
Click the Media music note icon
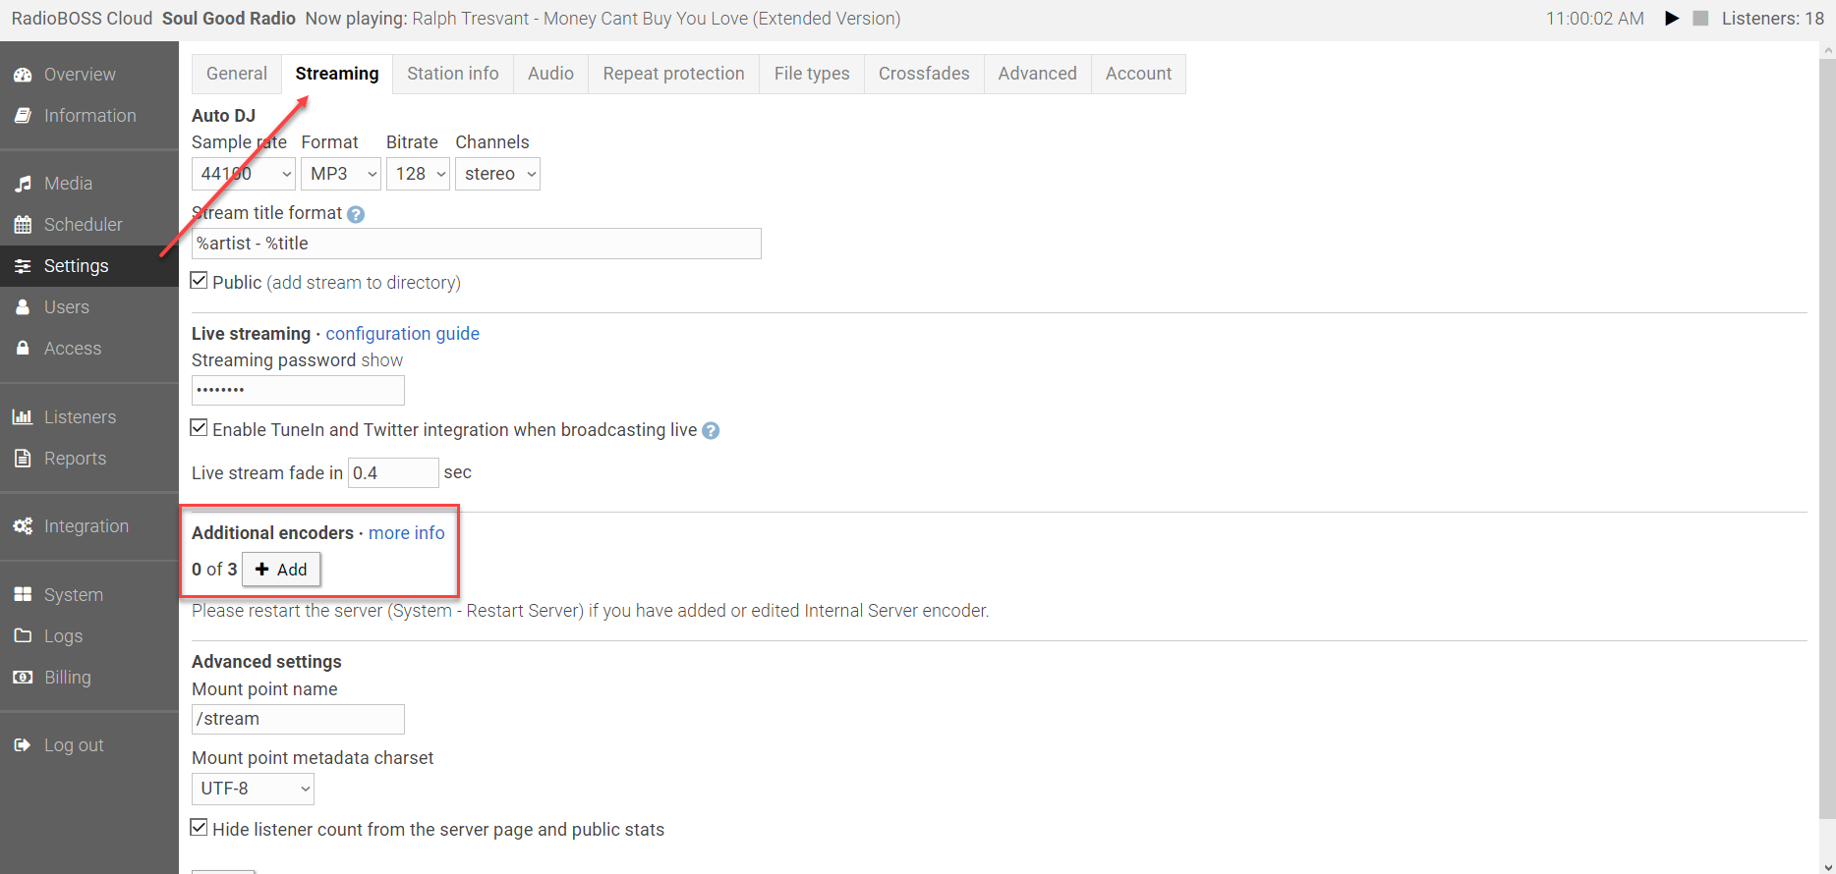click(x=23, y=184)
